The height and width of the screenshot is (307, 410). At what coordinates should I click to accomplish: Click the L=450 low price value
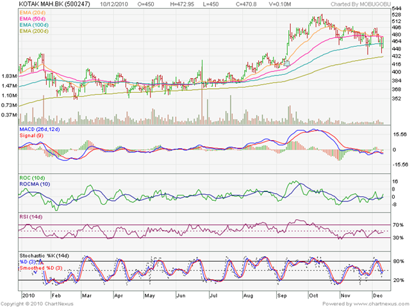click(211, 4)
